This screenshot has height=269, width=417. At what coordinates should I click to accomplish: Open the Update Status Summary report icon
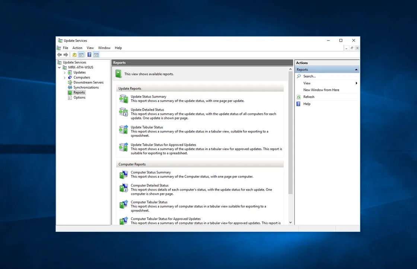(x=123, y=99)
